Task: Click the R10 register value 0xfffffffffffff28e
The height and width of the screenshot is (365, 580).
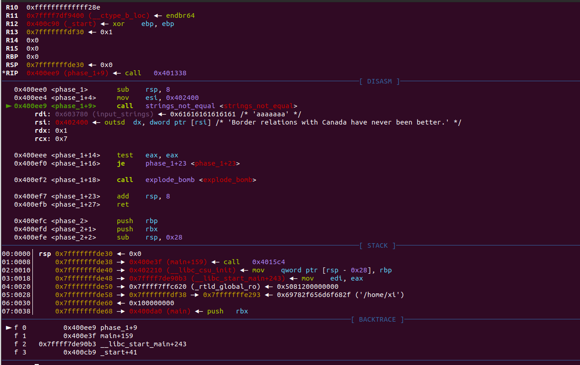Action: click(63, 7)
